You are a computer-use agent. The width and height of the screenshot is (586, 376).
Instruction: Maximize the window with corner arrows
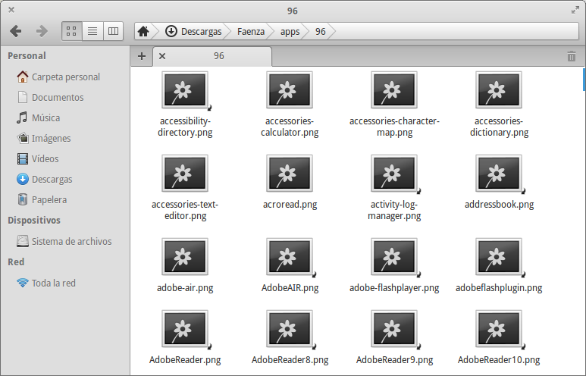point(575,10)
